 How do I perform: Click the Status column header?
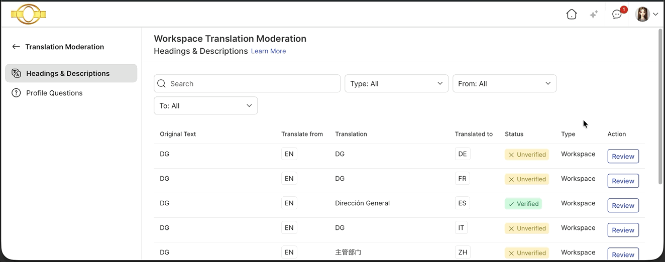pyautogui.click(x=514, y=134)
